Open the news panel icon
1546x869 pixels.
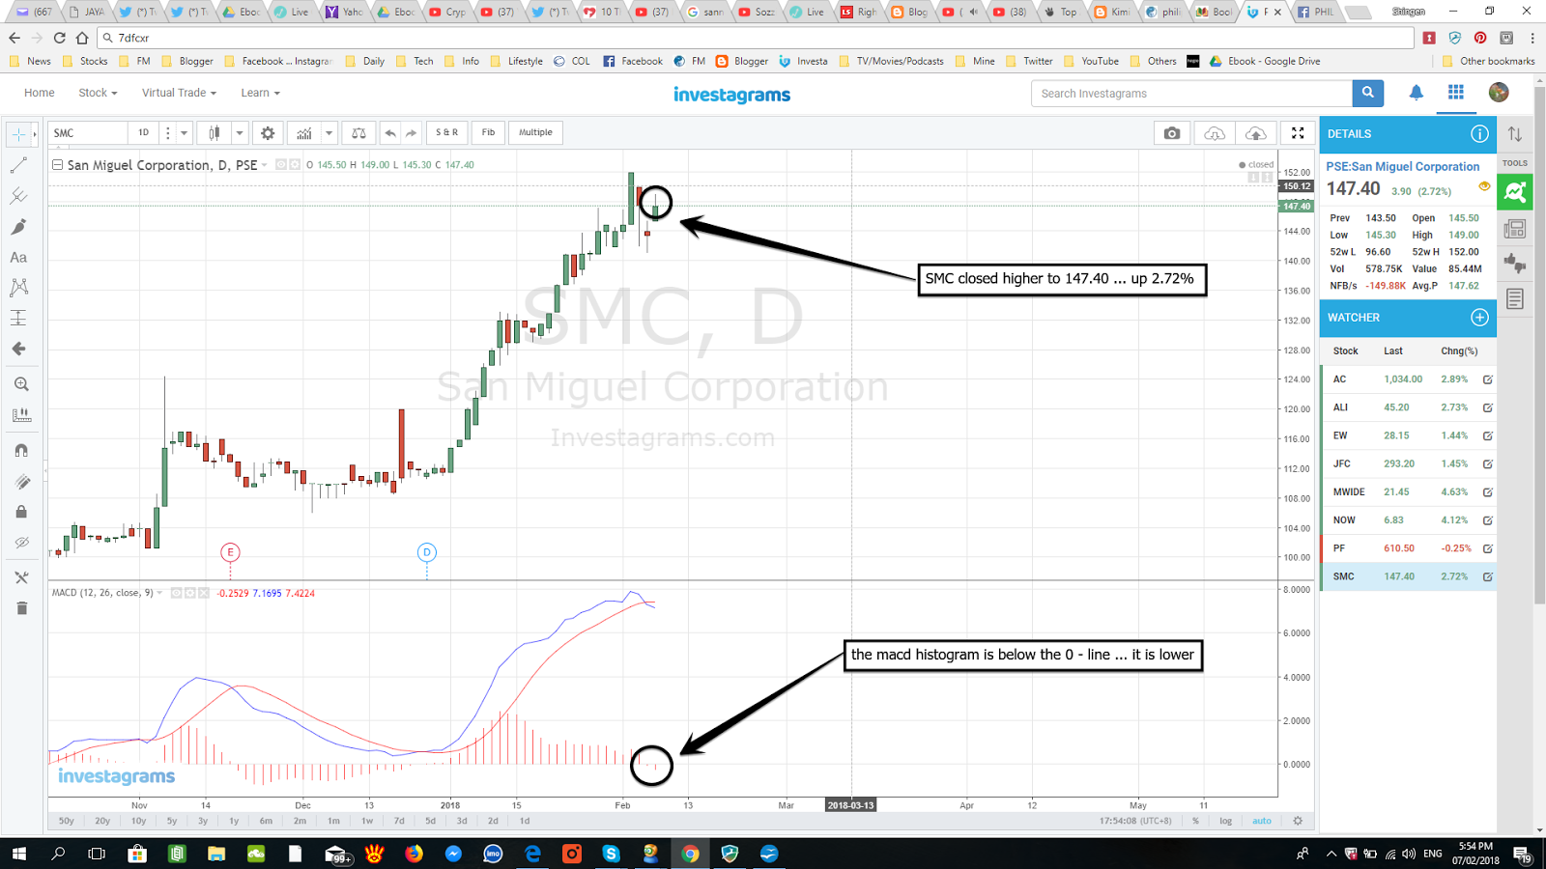(1515, 229)
